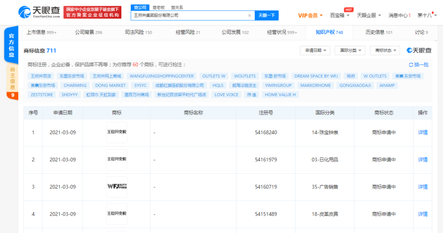Click the company name search input field
The image size is (443, 233).
(190, 15)
